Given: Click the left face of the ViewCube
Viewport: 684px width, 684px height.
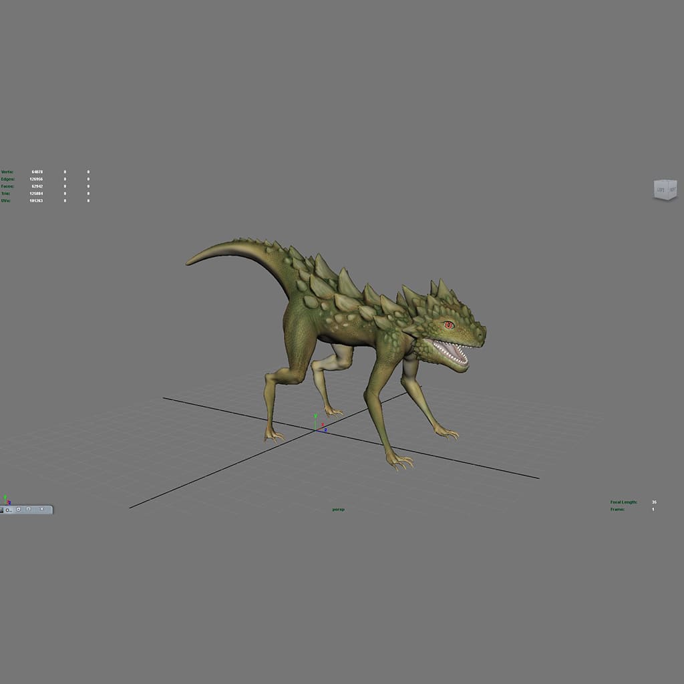Looking at the screenshot, I should click(661, 191).
